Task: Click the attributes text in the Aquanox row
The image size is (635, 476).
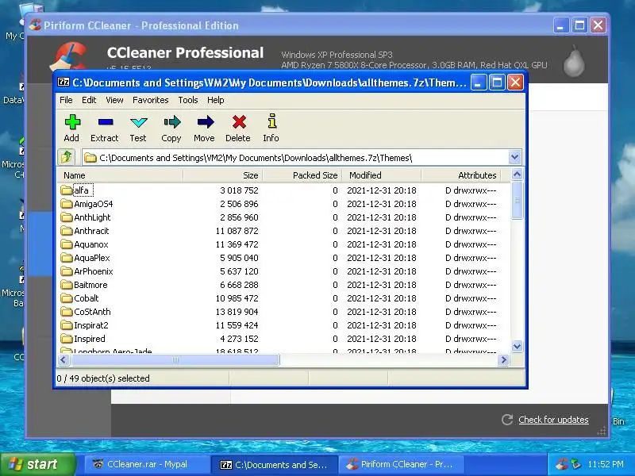Action: click(471, 244)
